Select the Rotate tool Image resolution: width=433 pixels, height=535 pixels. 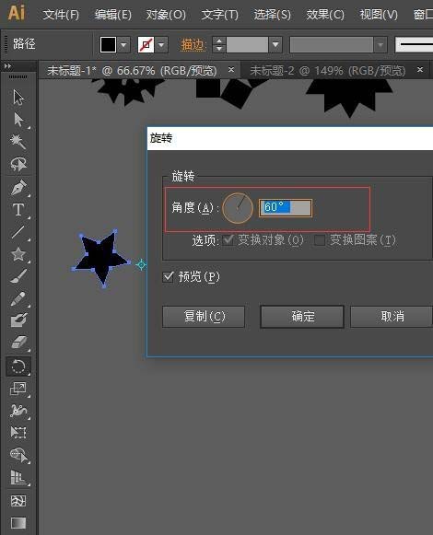[x=18, y=366]
